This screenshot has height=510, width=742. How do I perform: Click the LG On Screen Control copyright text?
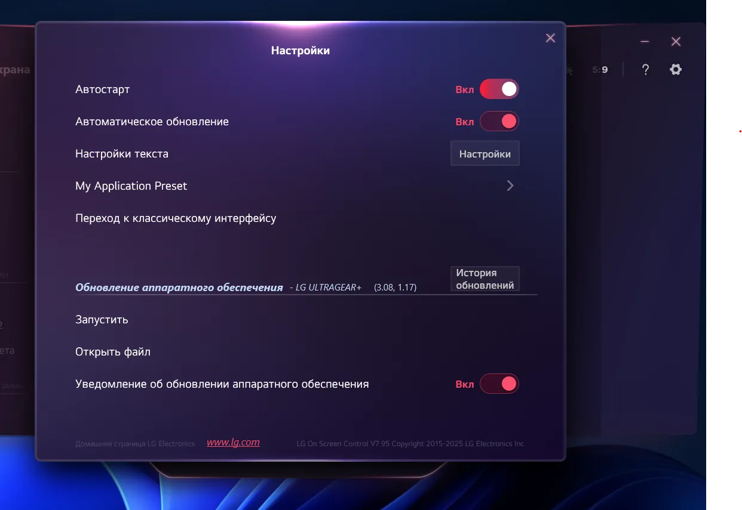point(410,444)
